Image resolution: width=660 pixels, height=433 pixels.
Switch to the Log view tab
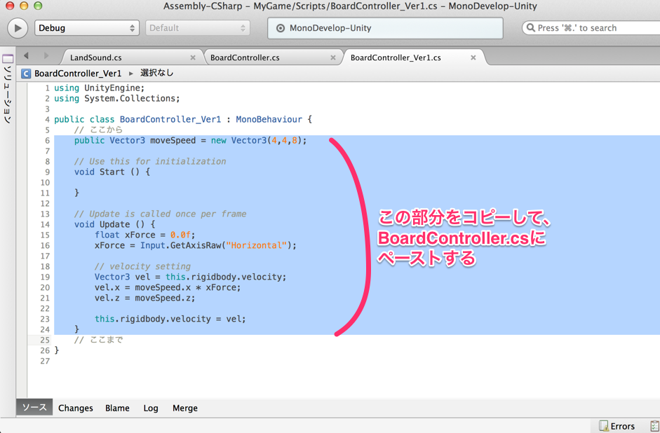coord(151,408)
